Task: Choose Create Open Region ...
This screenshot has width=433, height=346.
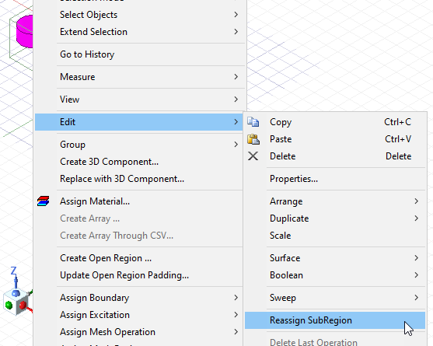Action: point(139,258)
